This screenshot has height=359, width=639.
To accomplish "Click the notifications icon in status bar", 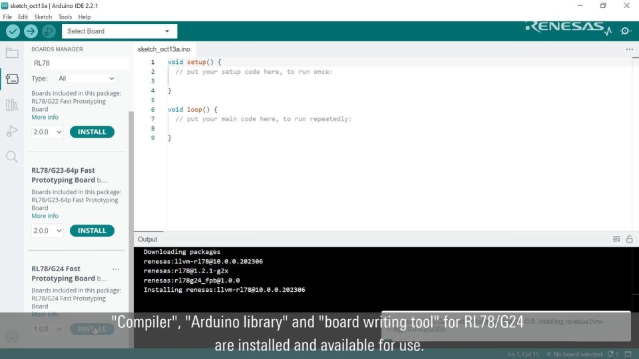I will tap(613, 354).
